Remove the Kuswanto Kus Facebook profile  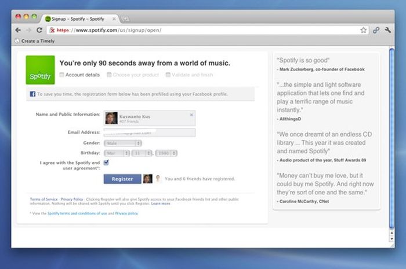click(191, 115)
